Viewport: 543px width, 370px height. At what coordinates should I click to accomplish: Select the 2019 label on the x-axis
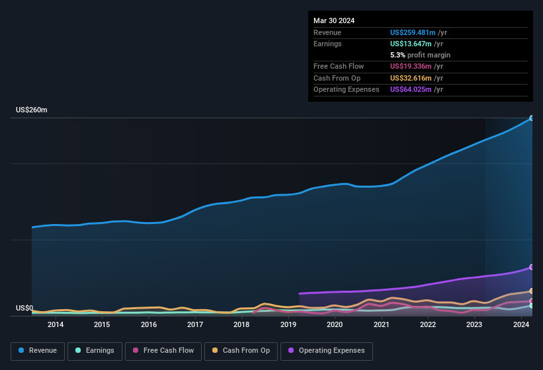(288, 324)
